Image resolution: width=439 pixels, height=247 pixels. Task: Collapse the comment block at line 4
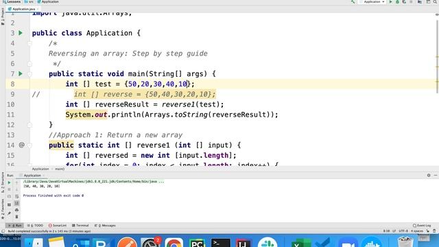click(x=29, y=43)
